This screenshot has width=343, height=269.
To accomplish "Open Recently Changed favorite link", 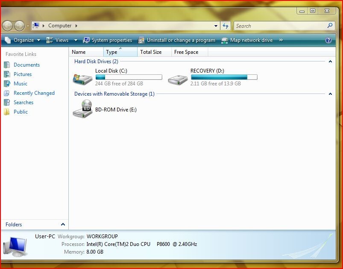I will coord(34,93).
